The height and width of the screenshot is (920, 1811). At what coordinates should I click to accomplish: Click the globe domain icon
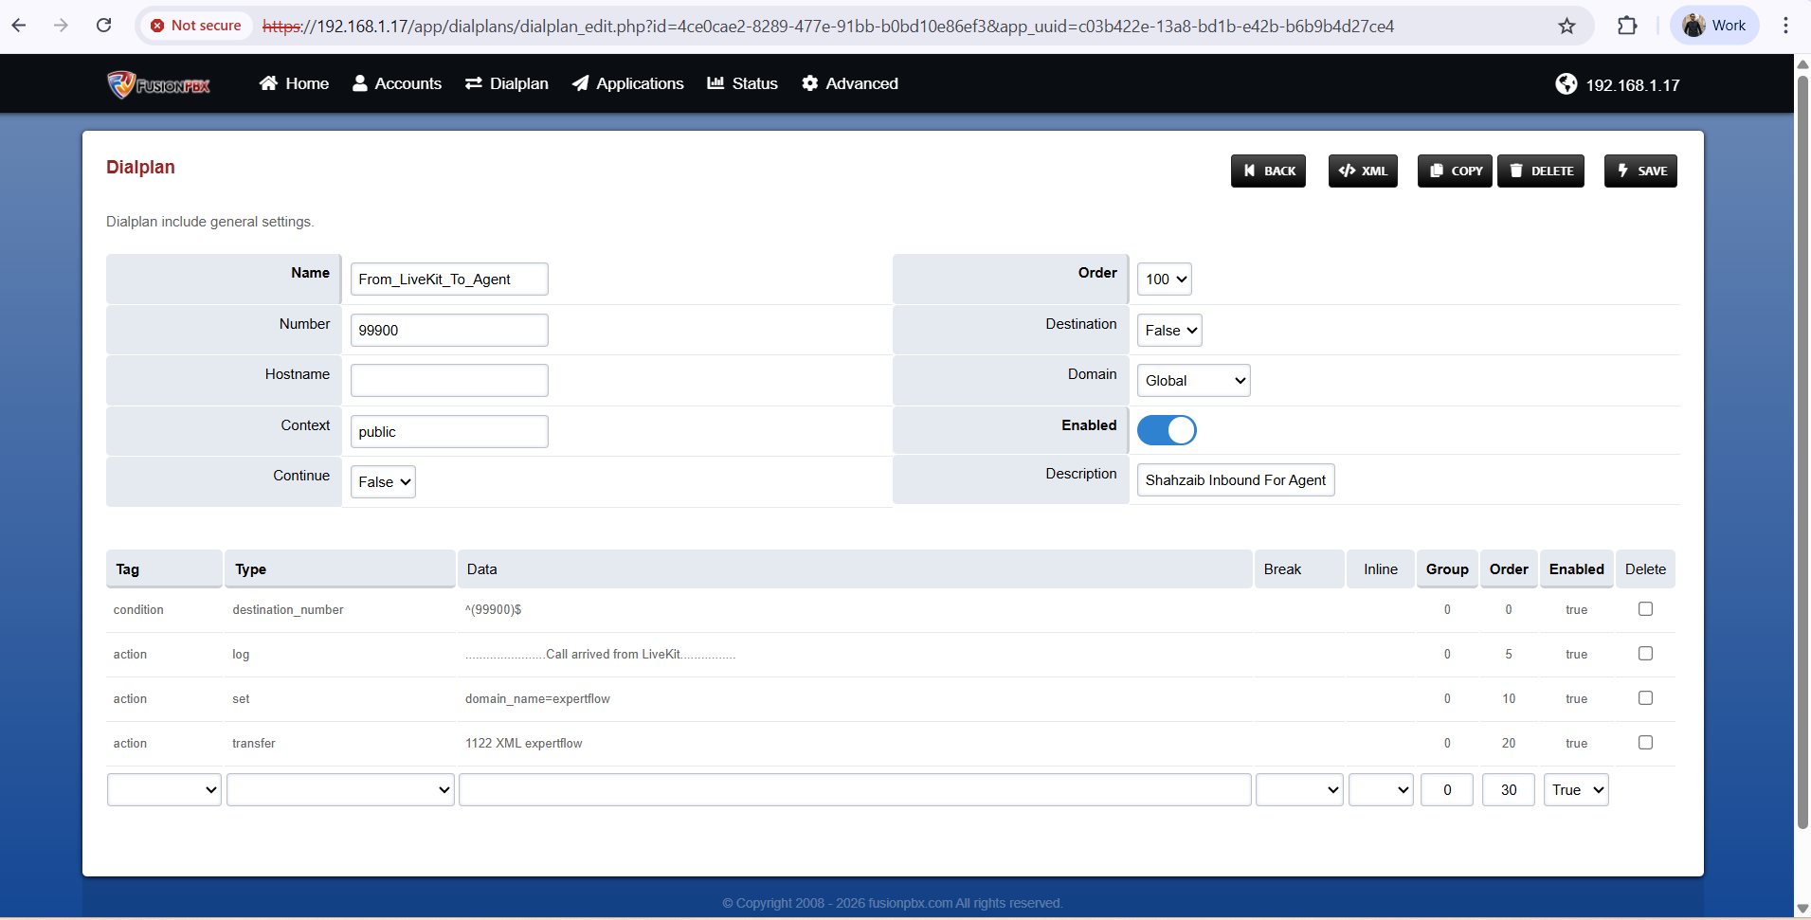click(1566, 84)
